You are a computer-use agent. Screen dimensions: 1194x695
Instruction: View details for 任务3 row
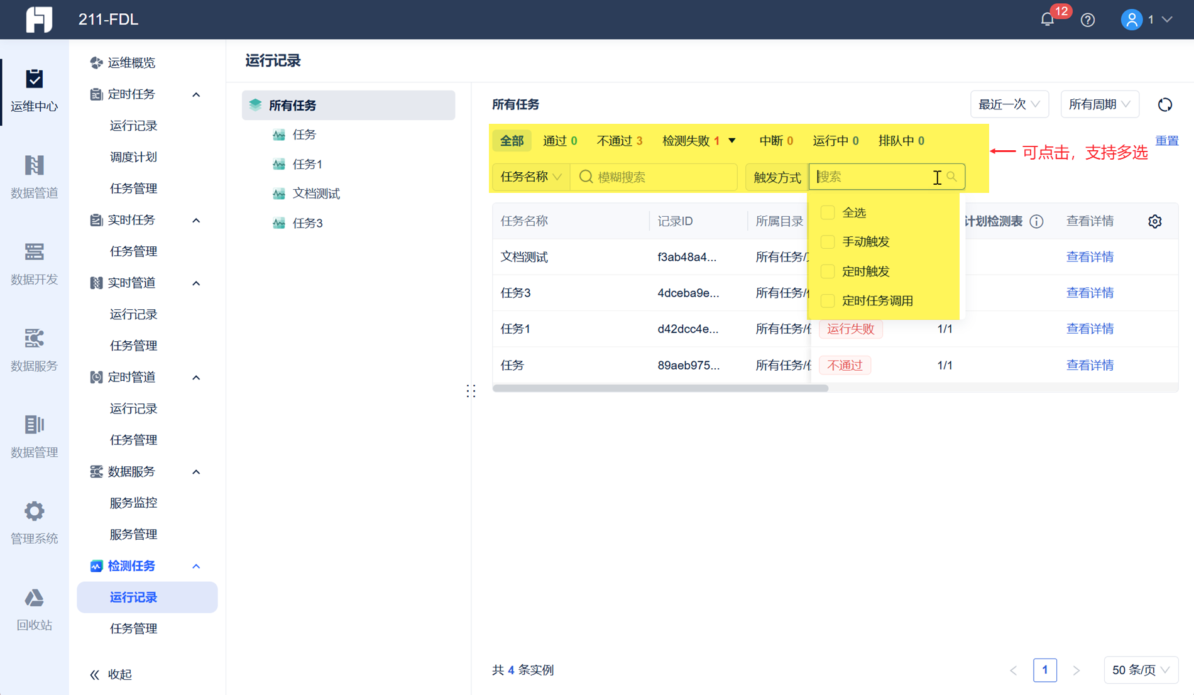click(x=1090, y=293)
